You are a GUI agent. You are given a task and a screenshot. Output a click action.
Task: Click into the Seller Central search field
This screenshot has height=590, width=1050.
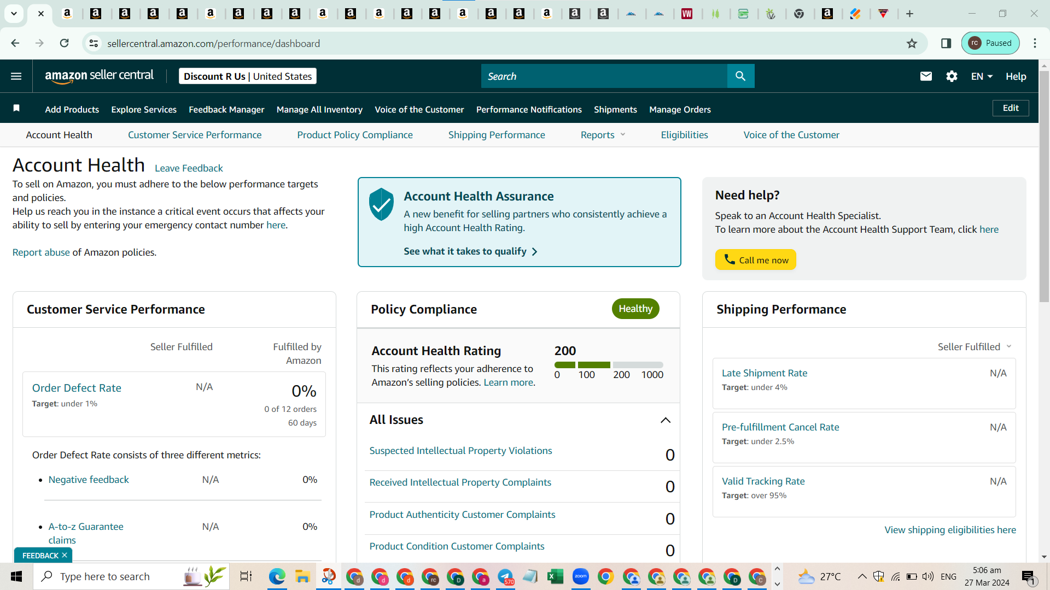pyautogui.click(x=604, y=76)
